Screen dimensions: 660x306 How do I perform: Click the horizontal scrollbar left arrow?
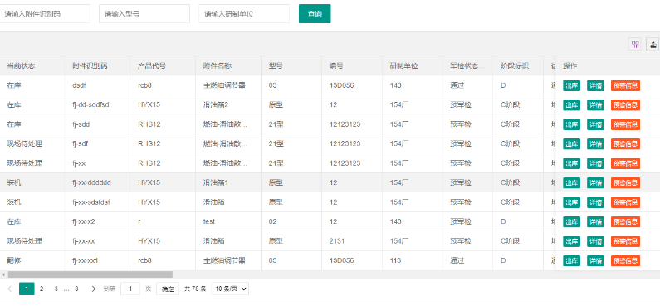point(3,274)
